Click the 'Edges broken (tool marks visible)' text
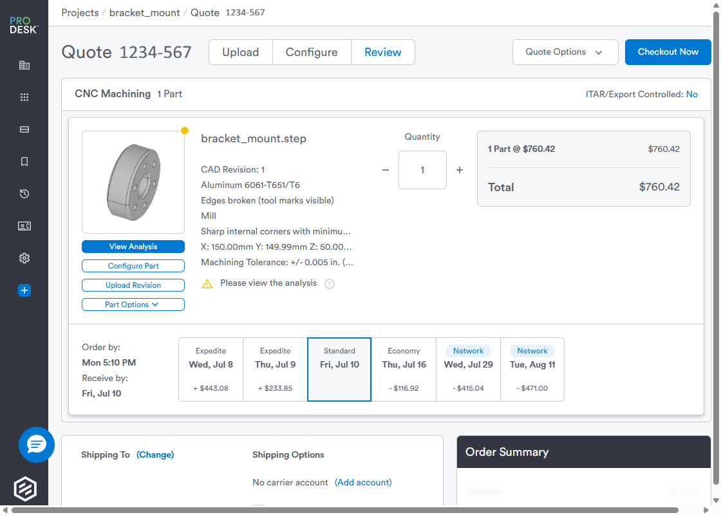The image size is (721, 515). tap(267, 200)
